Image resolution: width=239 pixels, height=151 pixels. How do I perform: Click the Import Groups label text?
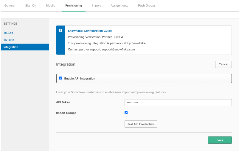66,113
